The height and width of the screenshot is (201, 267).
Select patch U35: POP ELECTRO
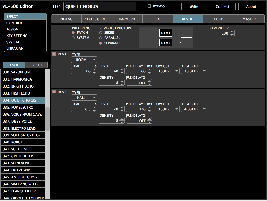point(23,108)
